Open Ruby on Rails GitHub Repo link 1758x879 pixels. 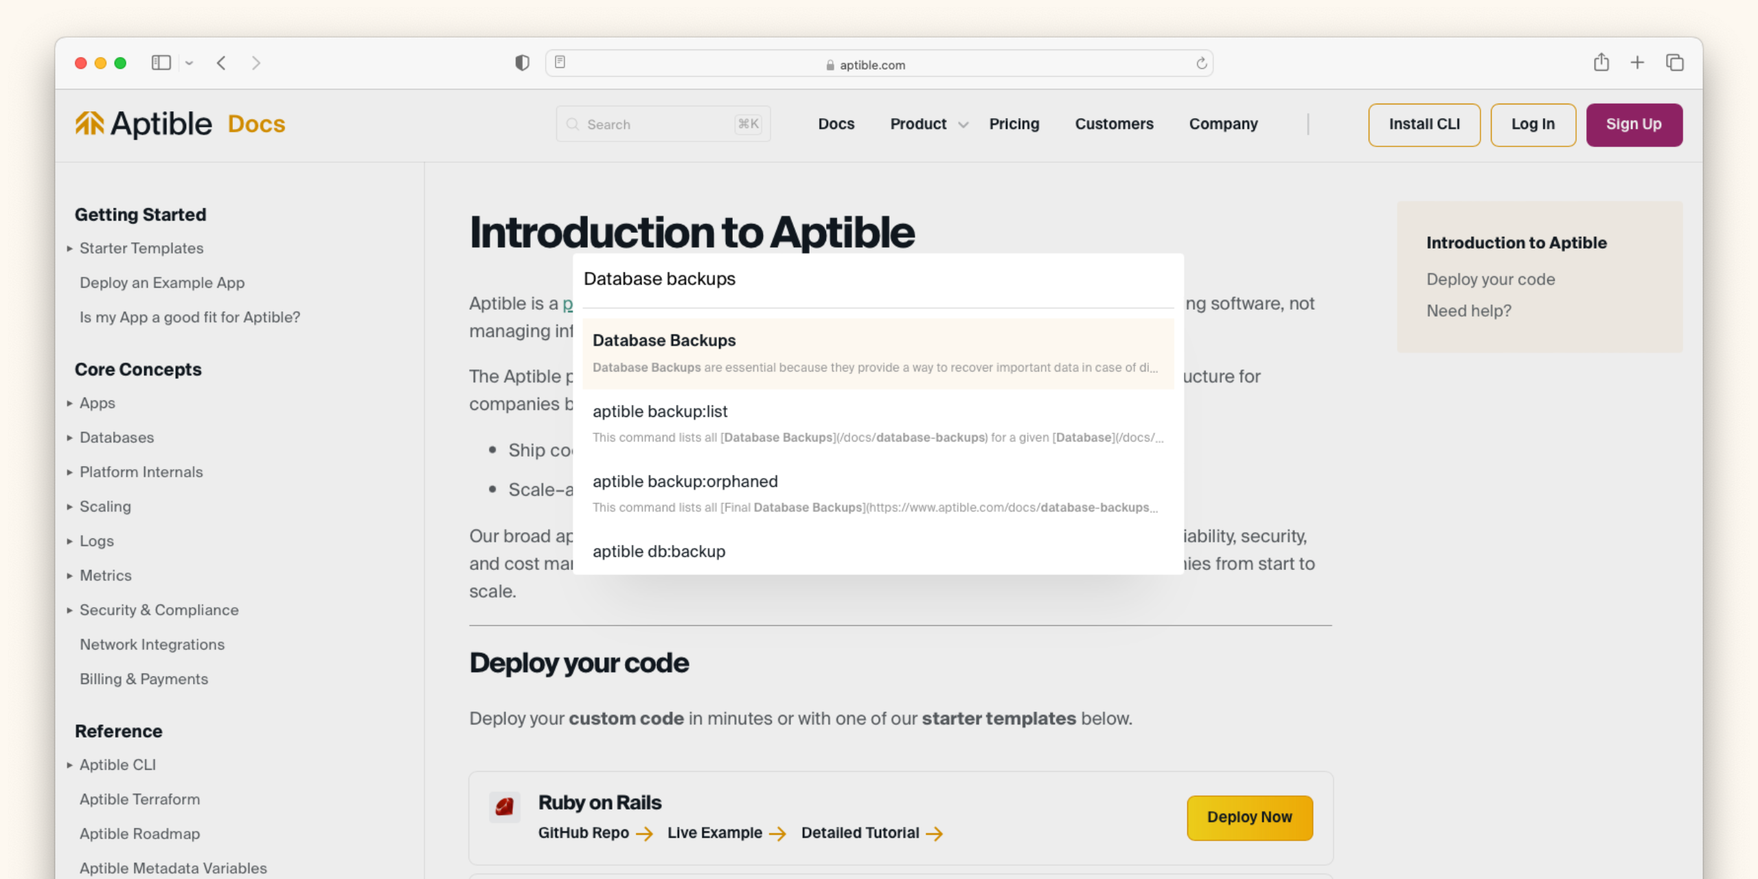coord(595,833)
